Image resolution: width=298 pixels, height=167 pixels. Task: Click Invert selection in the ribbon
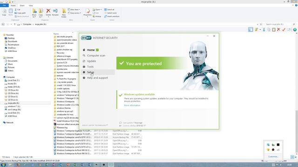pyautogui.click(x=112, y=17)
